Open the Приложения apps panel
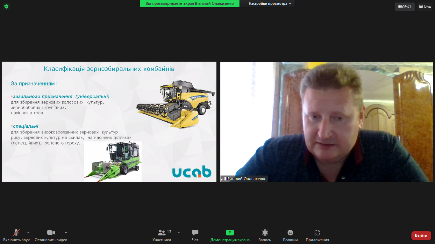 317,233
